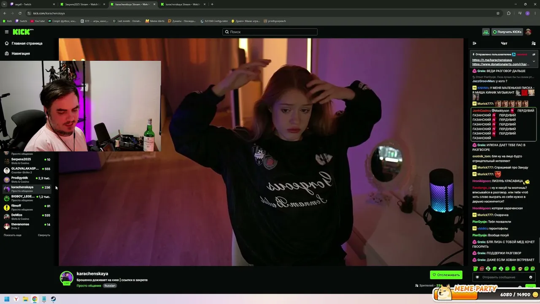Viewport: 540px width, 304px height.
Task: Click the Отправить сообщение chat input
Action: (x=504, y=277)
